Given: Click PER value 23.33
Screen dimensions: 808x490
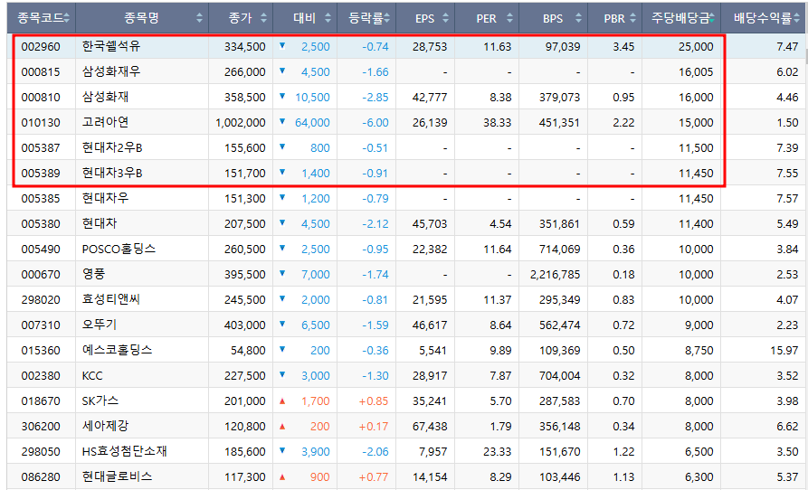Looking at the screenshot, I should [498, 451].
